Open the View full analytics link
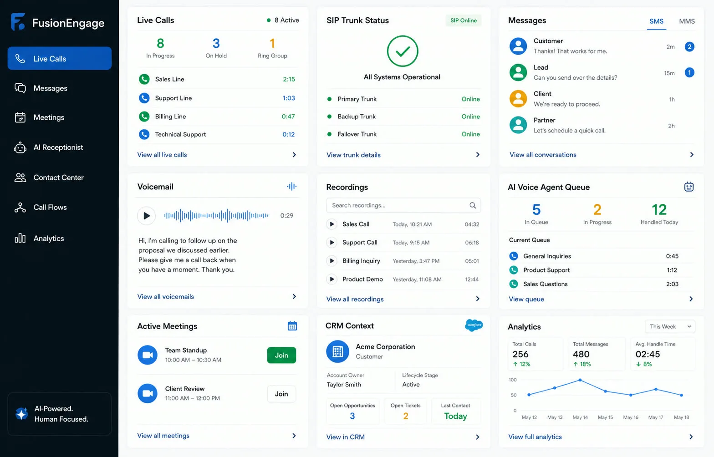Screen dimensions: 714x457 tap(535, 437)
